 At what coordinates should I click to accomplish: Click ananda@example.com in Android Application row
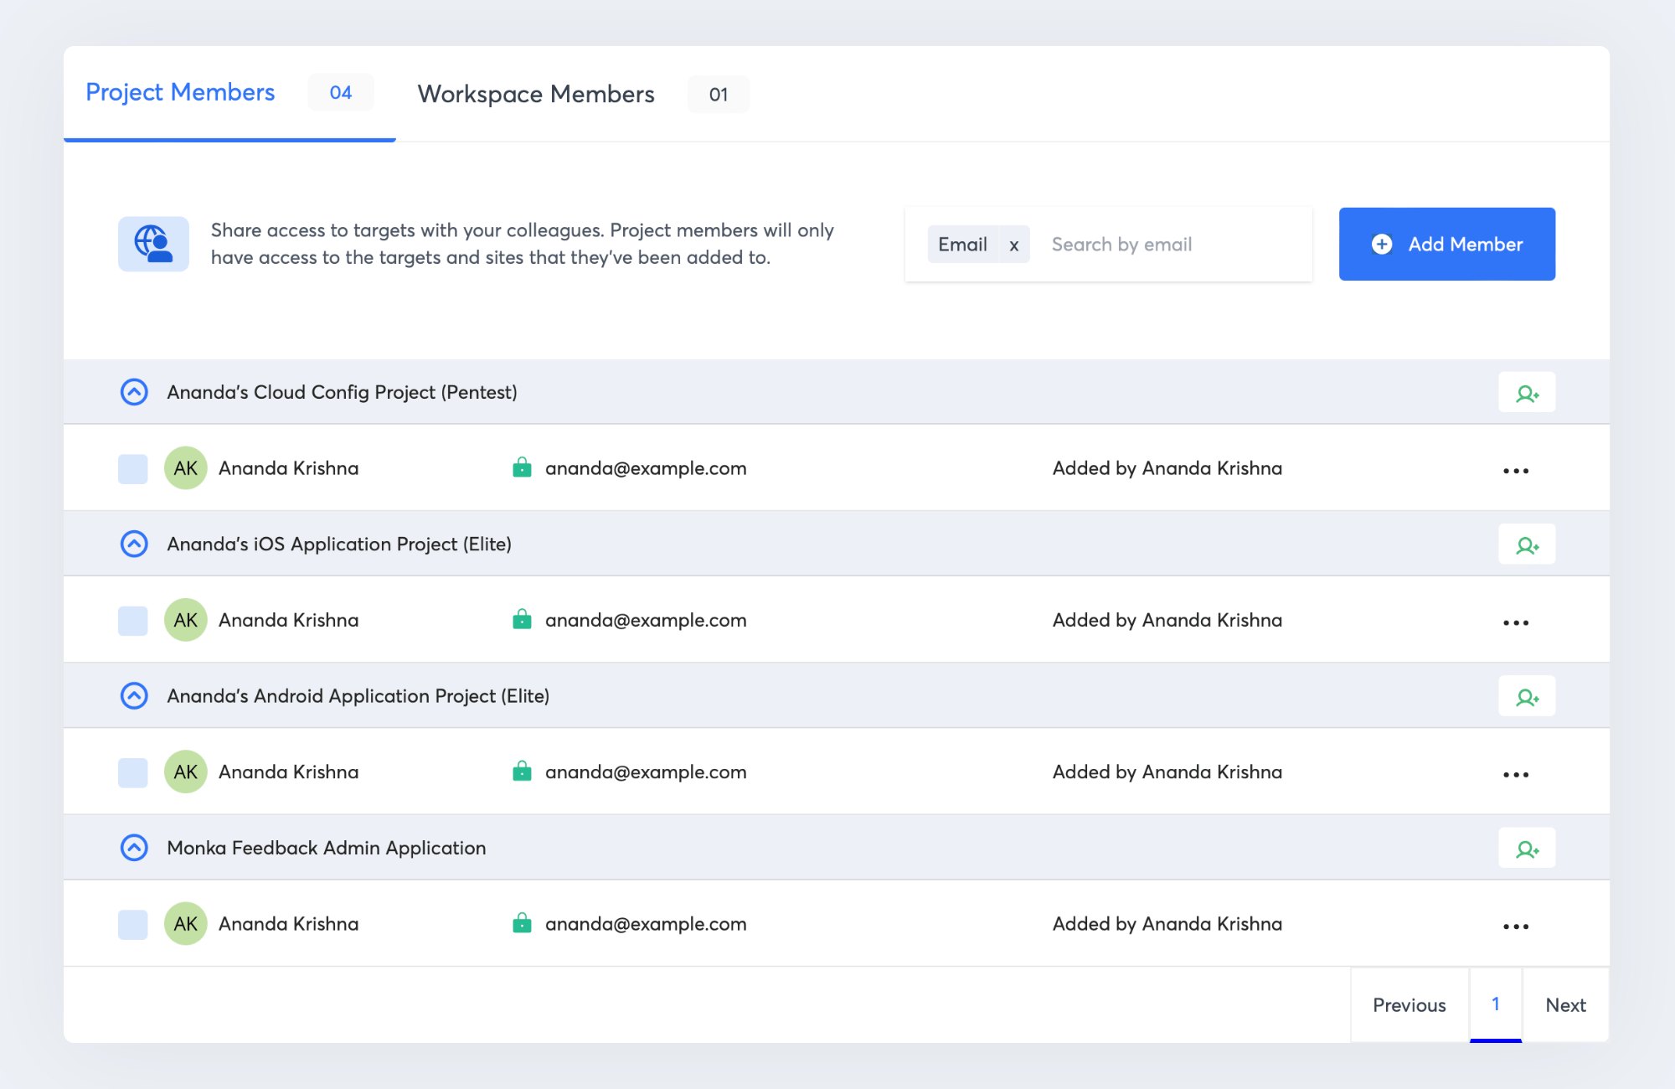pos(646,772)
